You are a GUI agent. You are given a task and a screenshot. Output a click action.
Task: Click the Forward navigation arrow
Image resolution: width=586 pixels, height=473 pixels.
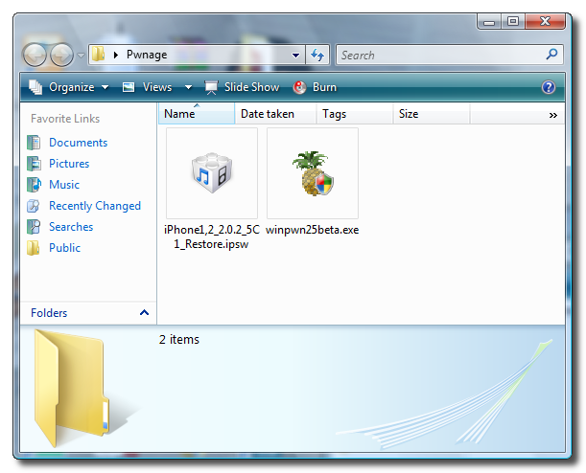tap(62, 56)
